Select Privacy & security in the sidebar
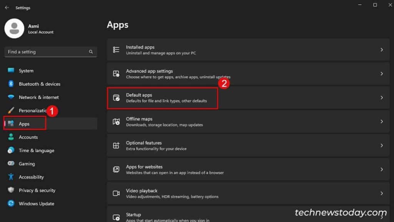This screenshot has width=394, height=222. click(x=37, y=190)
